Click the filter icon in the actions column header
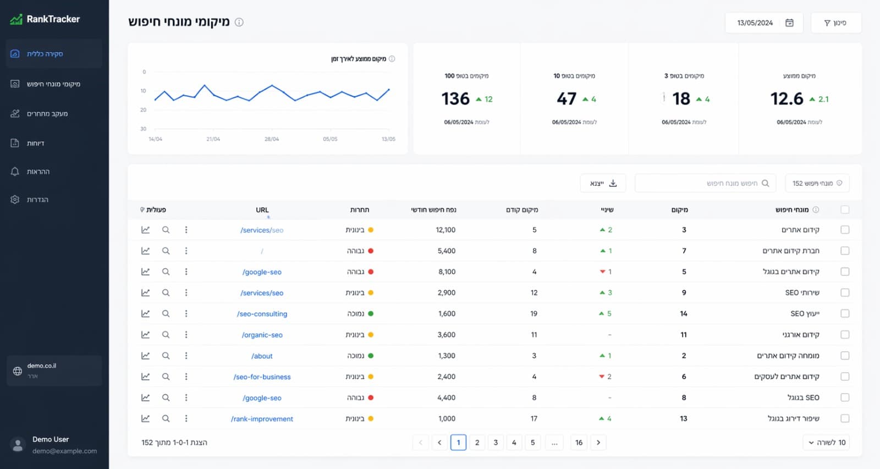The height and width of the screenshot is (469, 880). point(142,209)
